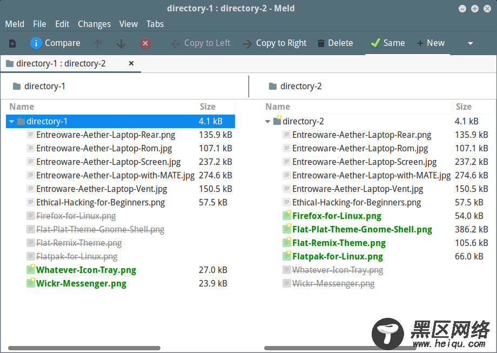Open the Edit menu

pyautogui.click(x=62, y=24)
